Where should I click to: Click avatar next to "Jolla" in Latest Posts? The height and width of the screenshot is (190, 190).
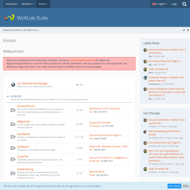pos(145,69)
